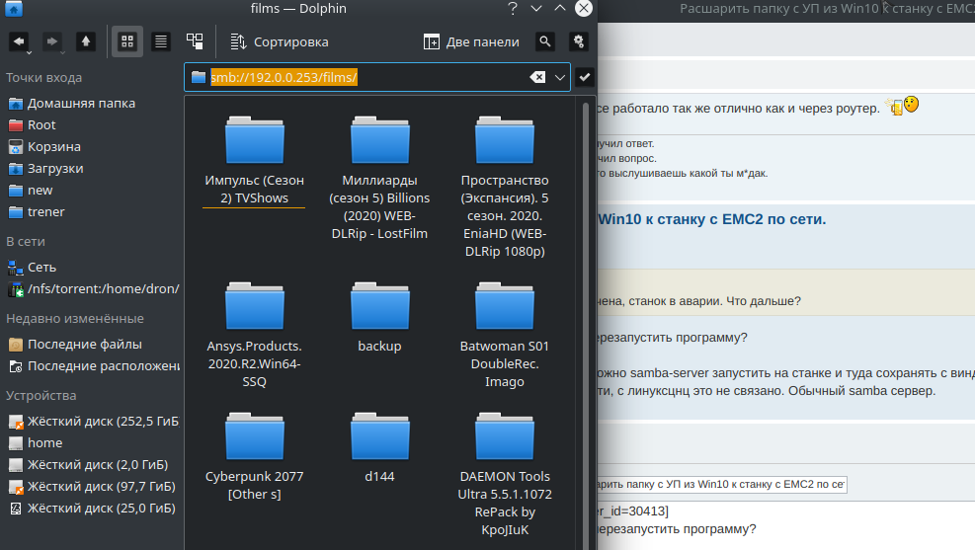Open the /nfs/torrent:/home/dron/ place
975x550 pixels.
92,289
